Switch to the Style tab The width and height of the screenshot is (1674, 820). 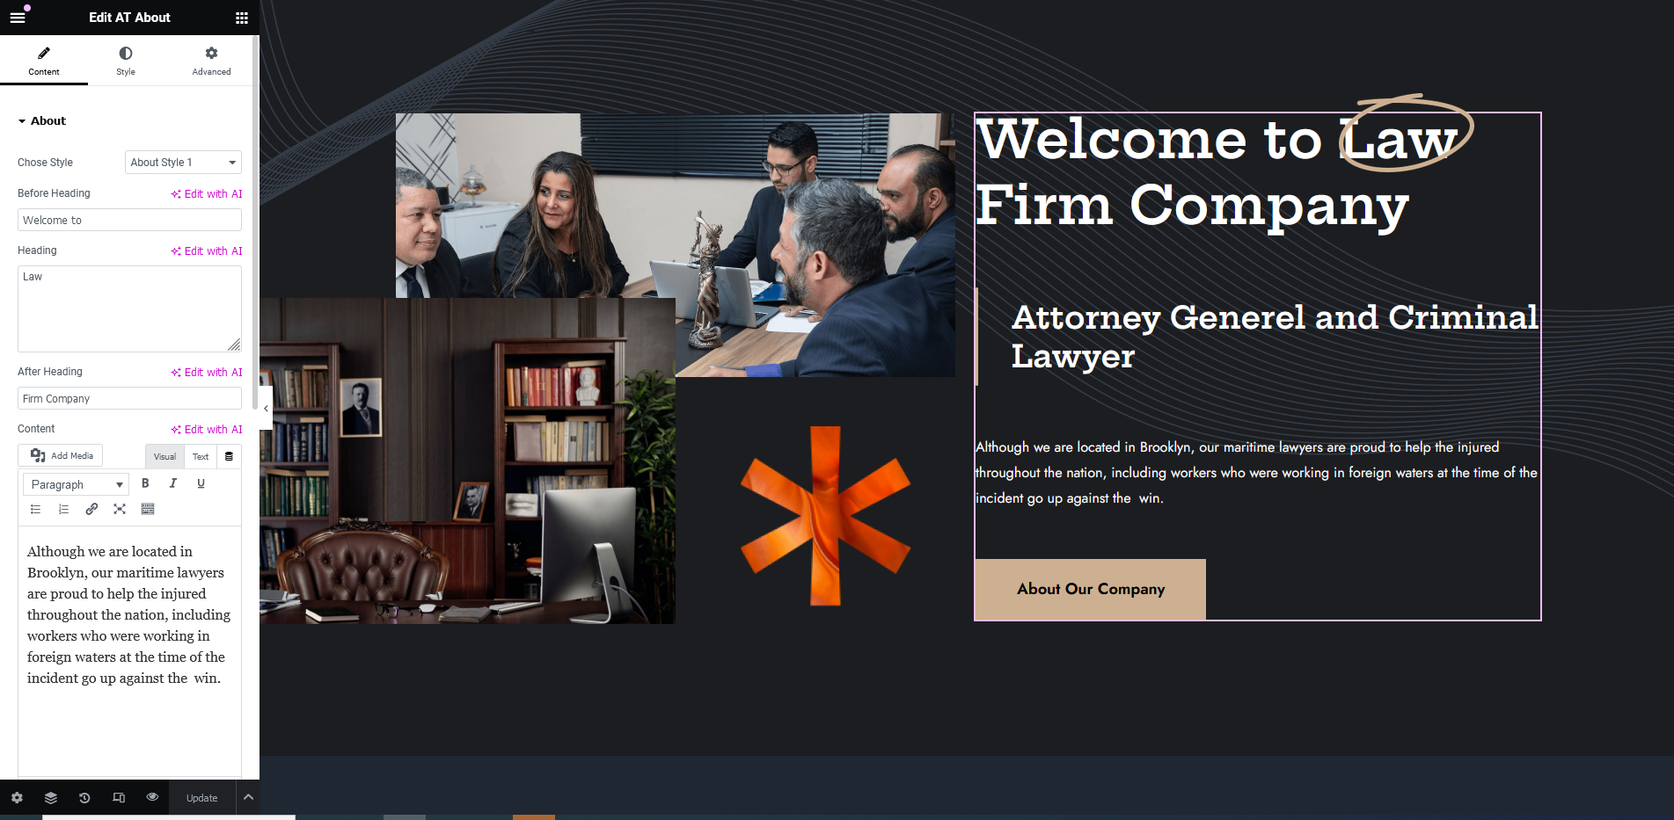coord(126,61)
